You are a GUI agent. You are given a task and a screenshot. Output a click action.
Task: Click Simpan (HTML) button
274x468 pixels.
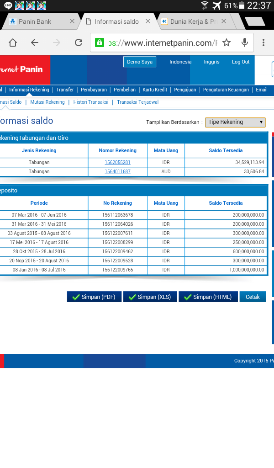click(208, 297)
